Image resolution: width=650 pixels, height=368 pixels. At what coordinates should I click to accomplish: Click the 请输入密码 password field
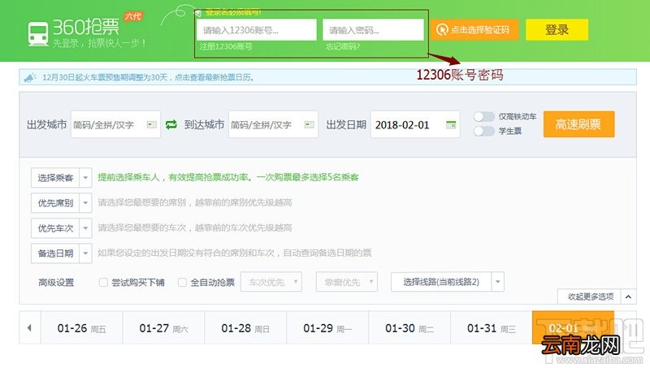click(373, 30)
